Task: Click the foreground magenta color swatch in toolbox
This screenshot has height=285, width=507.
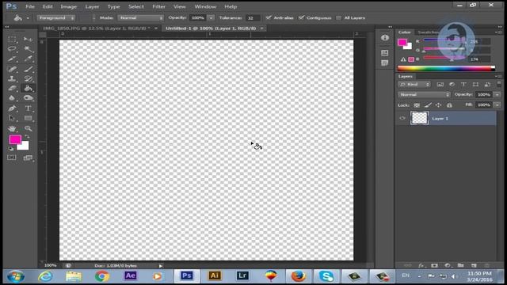Action: tap(14, 139)
